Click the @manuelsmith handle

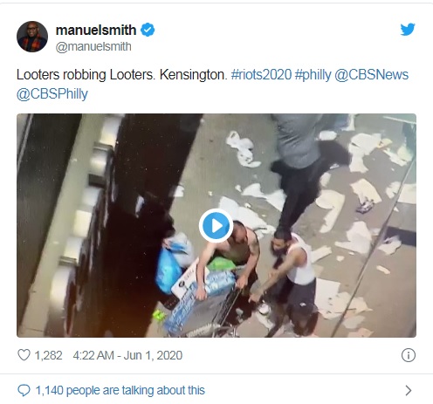[93, 46]
